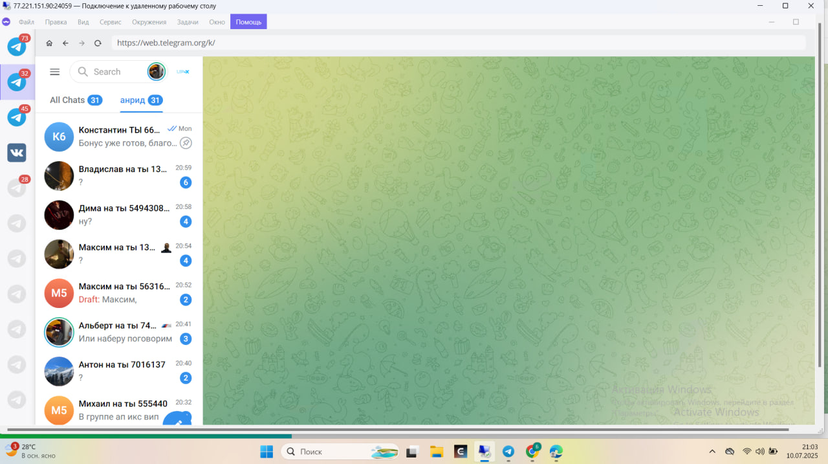
Task: Open the Окружения menu
Action: (x=149, y=22)
